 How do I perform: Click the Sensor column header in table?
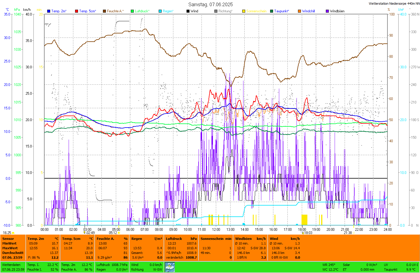click(x=8, y=239)
